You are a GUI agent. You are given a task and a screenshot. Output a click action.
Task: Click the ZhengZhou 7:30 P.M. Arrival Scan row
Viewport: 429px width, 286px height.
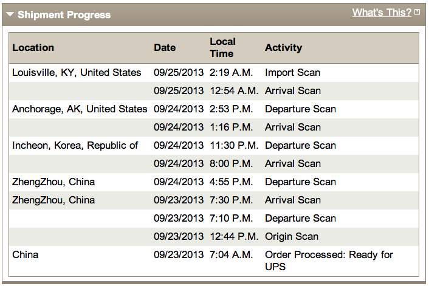coord(214,200)
